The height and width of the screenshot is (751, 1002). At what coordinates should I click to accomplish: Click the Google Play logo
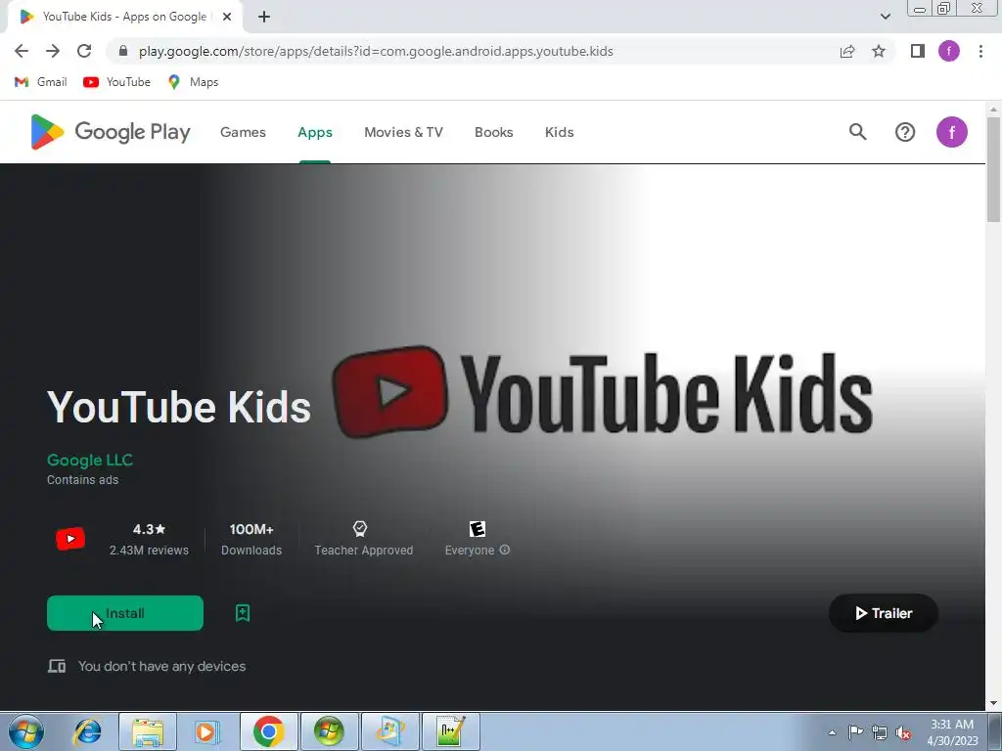click(x=111, y=132)
